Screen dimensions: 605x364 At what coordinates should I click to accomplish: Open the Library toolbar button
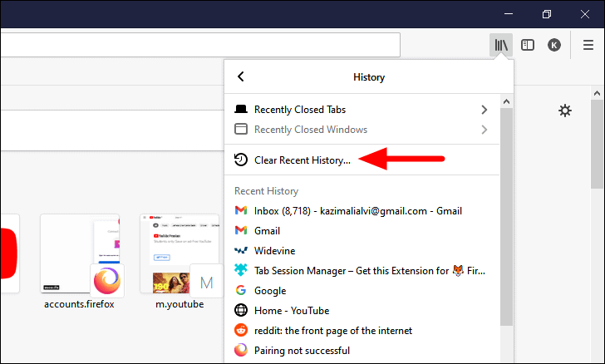(x=501, y=45)
